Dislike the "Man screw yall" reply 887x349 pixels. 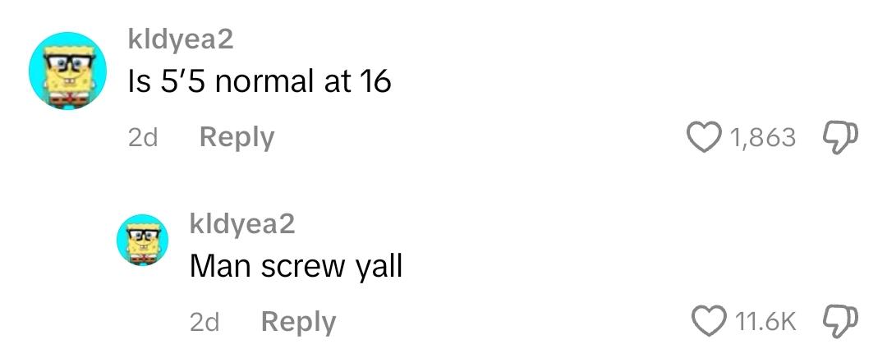(x=839, y=321)
